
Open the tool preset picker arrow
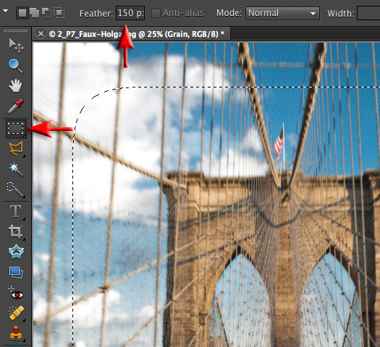click(5, 11)
